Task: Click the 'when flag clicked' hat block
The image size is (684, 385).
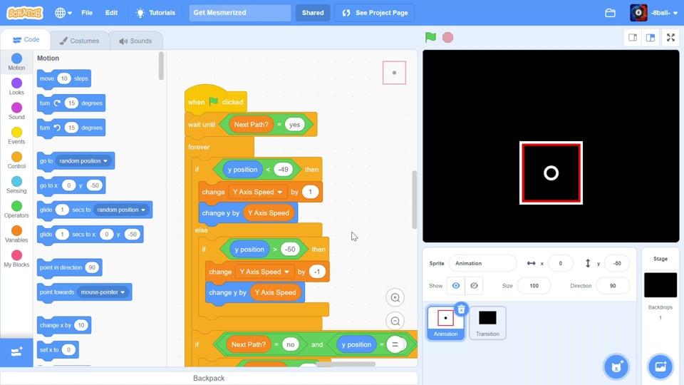Action: coord(215,100)
